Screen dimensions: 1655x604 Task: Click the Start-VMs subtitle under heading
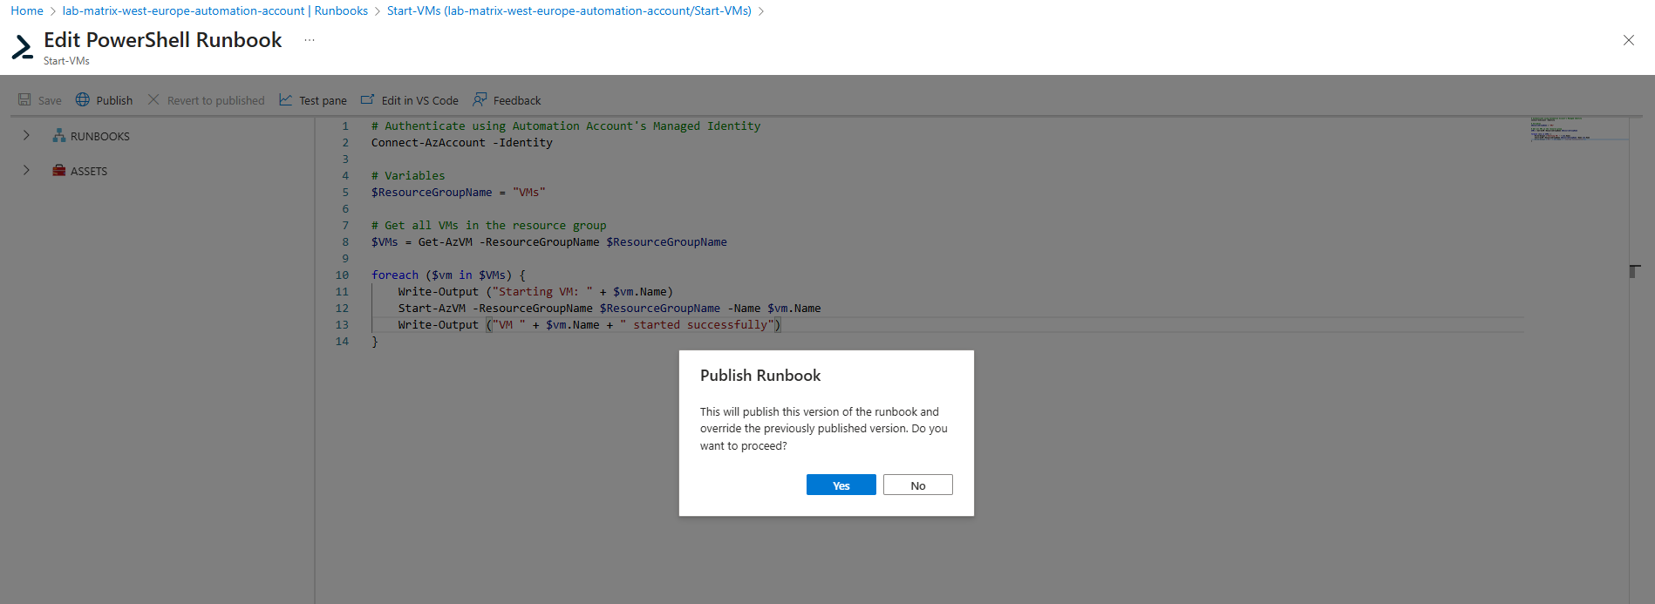(x=66, y=61)
